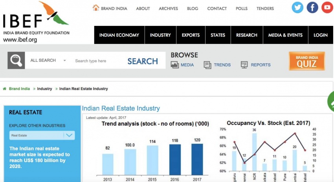Viewport: 334px width, 182px height.
Task: Expand the All Search category dropdown
Action: click(48, 60)
